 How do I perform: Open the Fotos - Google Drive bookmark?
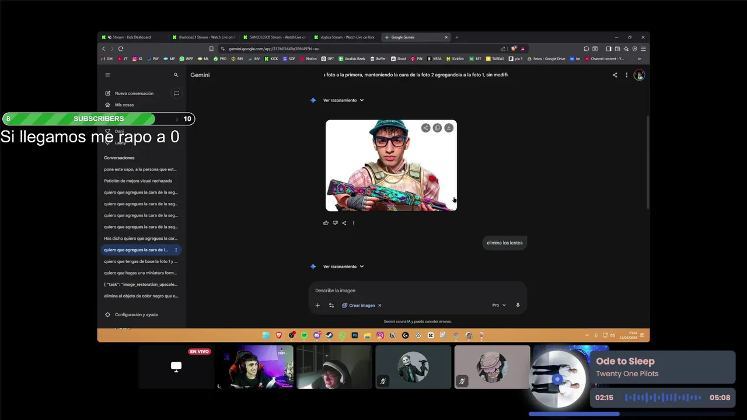tap(546, 59)
